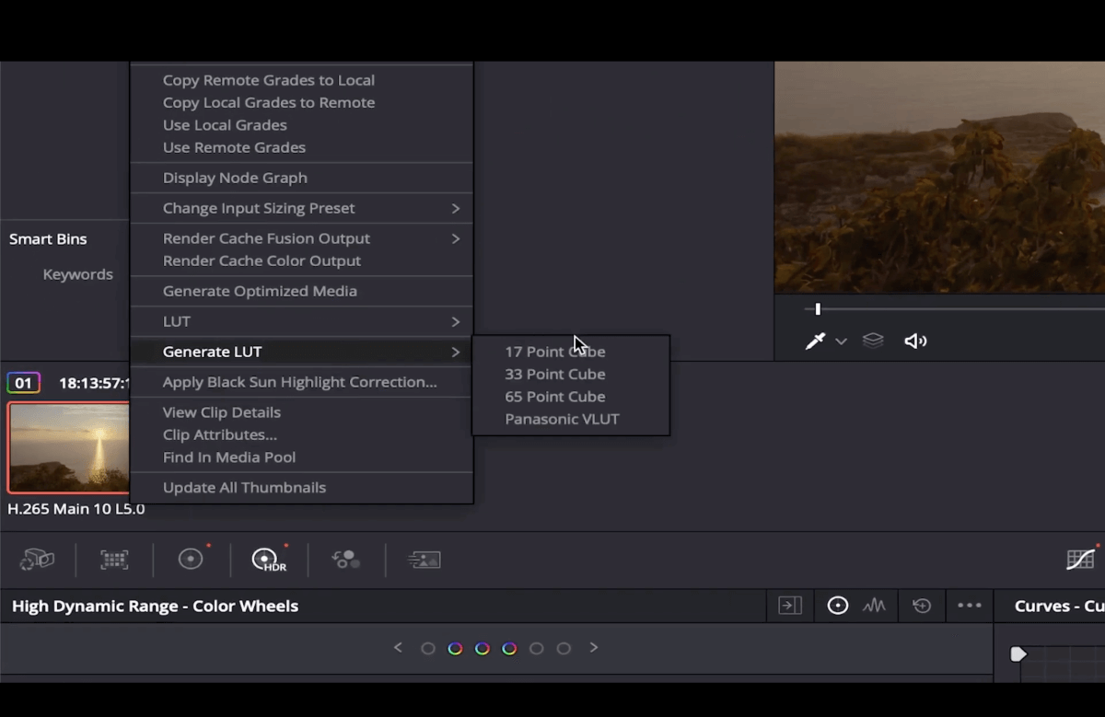1105x717 pixels.
Task: Select the fourth colored HDR zone dot
Action: (509, 649)
